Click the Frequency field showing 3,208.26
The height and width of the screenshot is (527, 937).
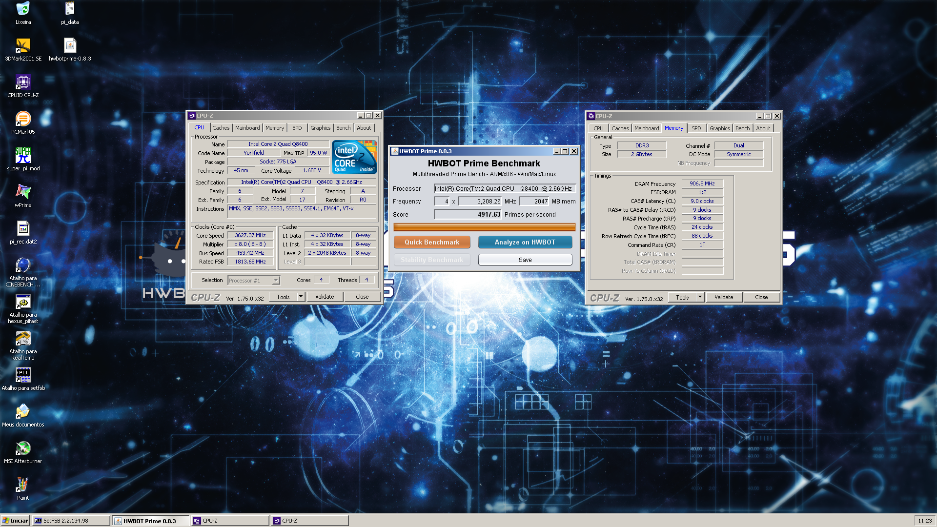[480, 201]
